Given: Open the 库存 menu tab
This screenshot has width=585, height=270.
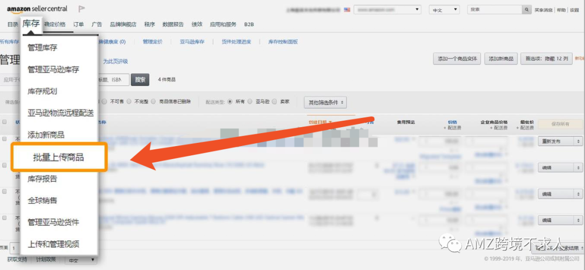Looking at the screenshot, I should [x=31, y=24].
